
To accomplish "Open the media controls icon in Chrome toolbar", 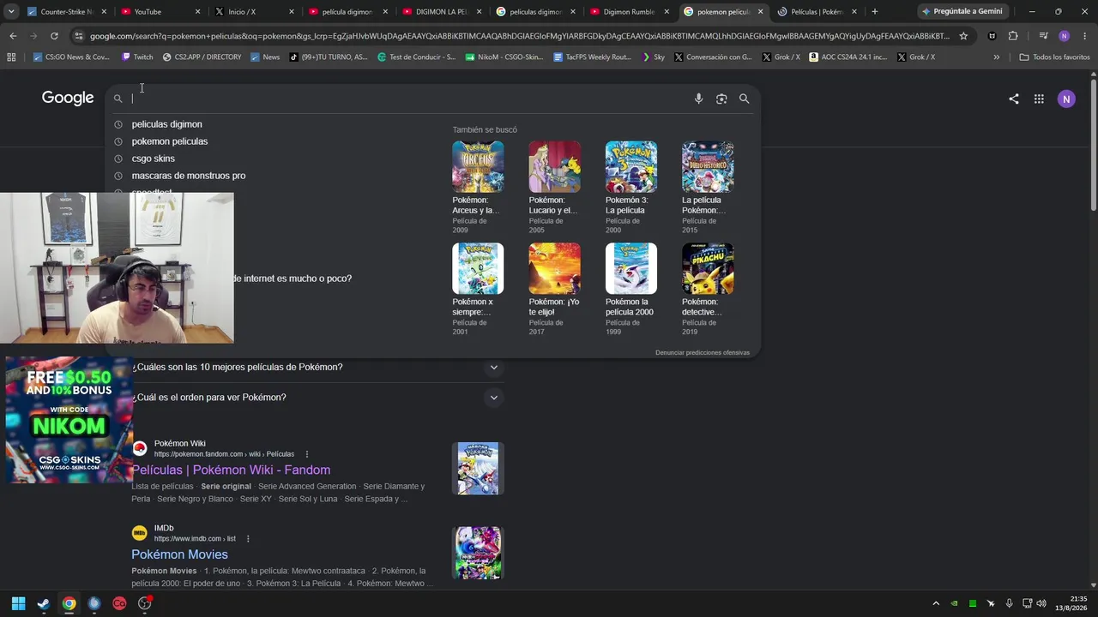I will tap(1043, 36).
